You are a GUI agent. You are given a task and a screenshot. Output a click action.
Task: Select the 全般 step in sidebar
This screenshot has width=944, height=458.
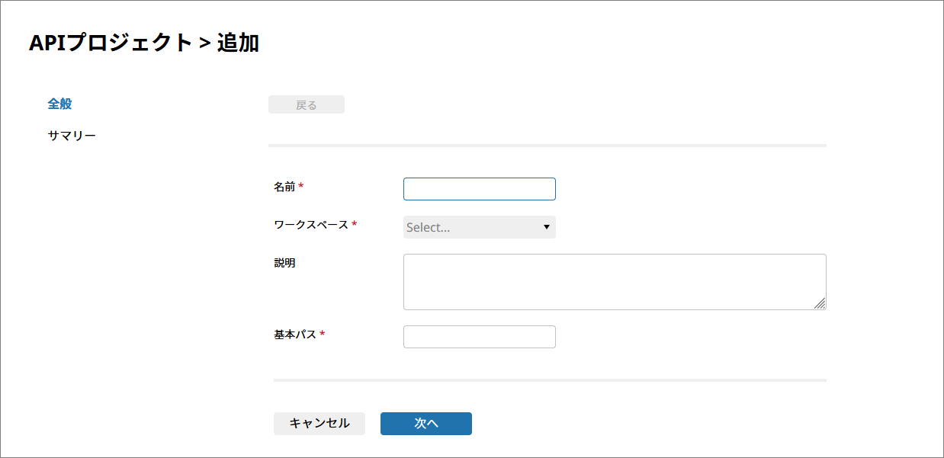(59, 104)
